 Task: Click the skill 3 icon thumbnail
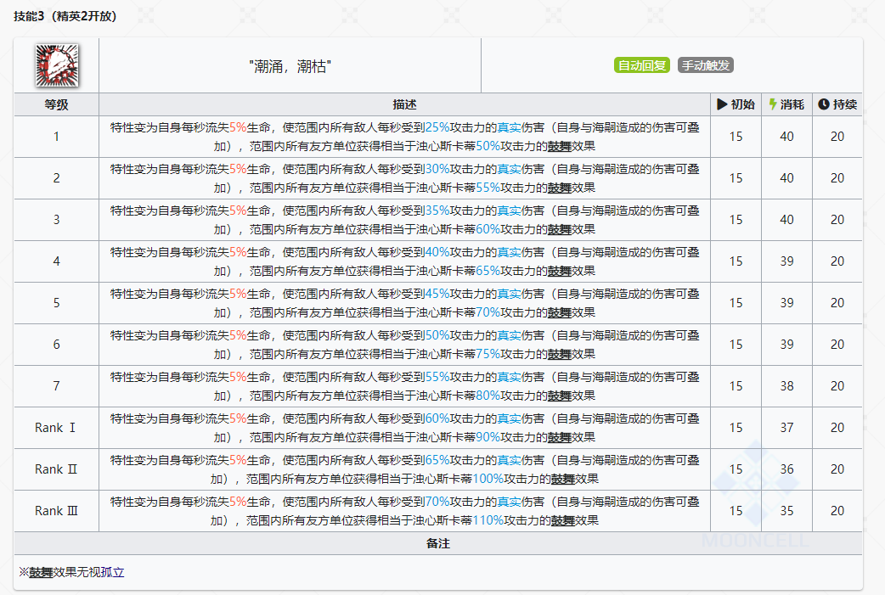[x=57, y=66]
